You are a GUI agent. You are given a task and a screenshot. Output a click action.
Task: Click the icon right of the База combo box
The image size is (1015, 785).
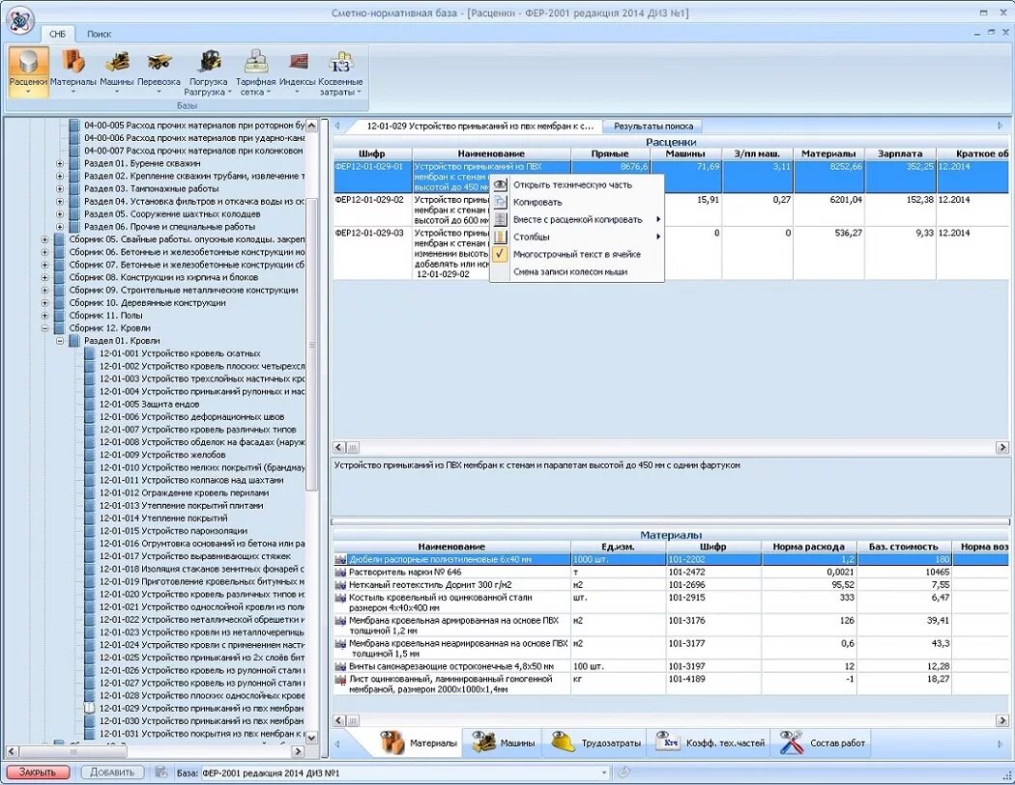click(623, 772)
